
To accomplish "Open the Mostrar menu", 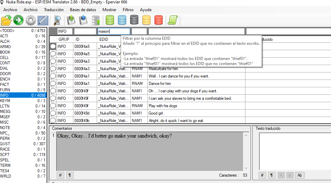I will tap(109, 10).
